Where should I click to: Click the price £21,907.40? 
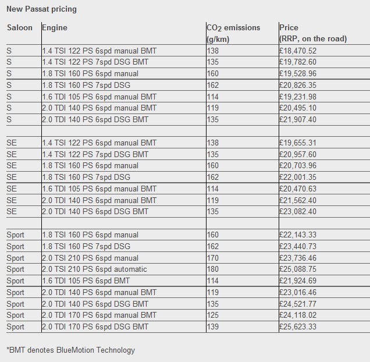[298, 119]
